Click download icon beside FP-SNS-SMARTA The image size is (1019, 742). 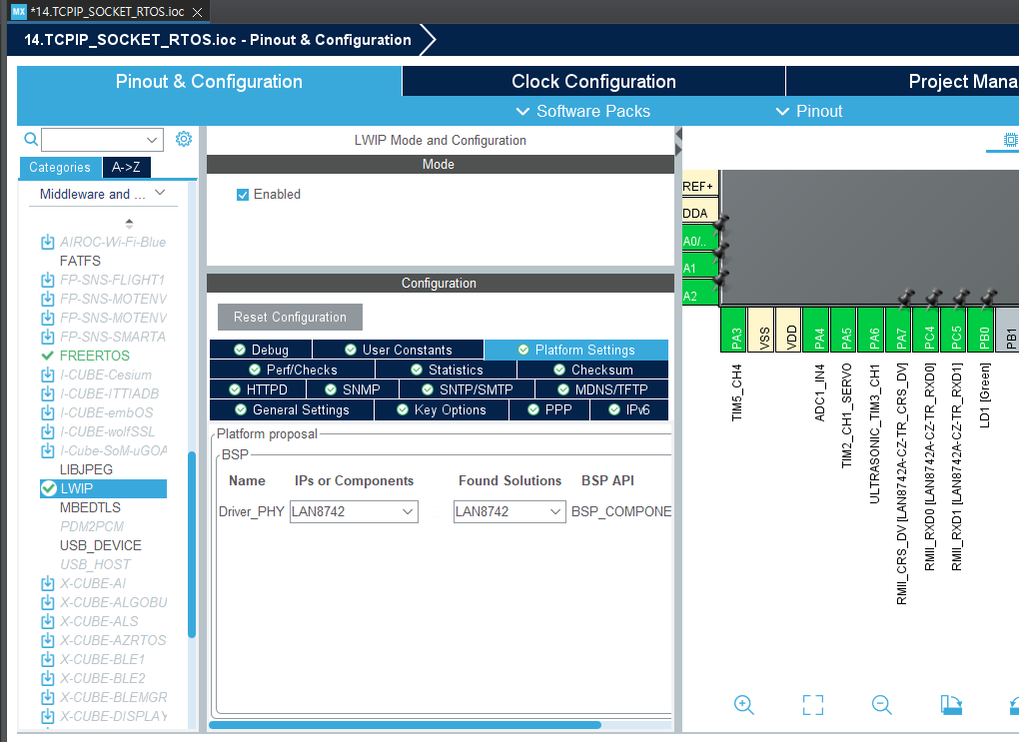pyautogui.click(x=47, y=338)
